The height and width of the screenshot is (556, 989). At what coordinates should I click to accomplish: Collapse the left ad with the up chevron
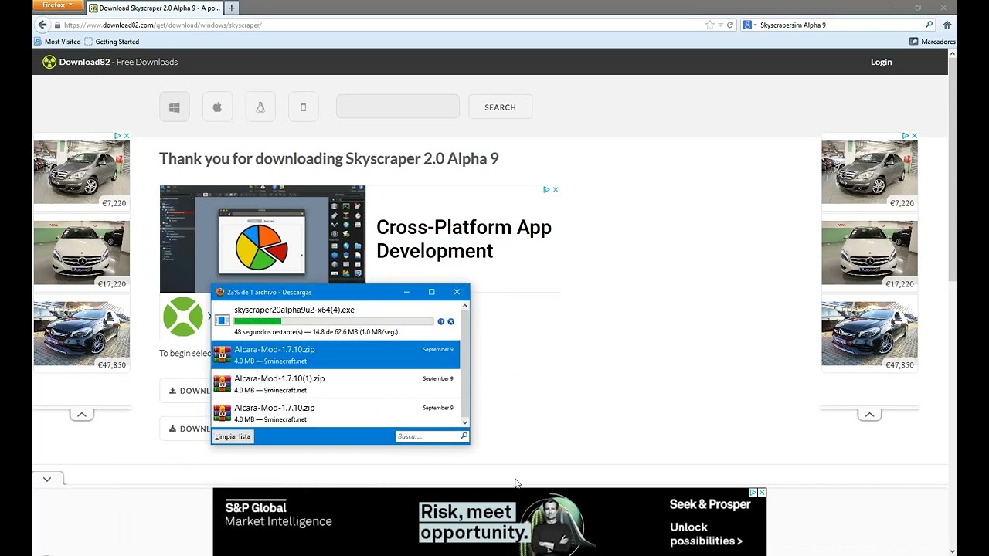coord(81,415)
